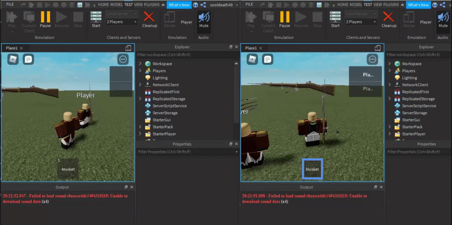Screen dimensions: 452x225
Task: Click the left Filter Properties field
Action: coord(188,152)
